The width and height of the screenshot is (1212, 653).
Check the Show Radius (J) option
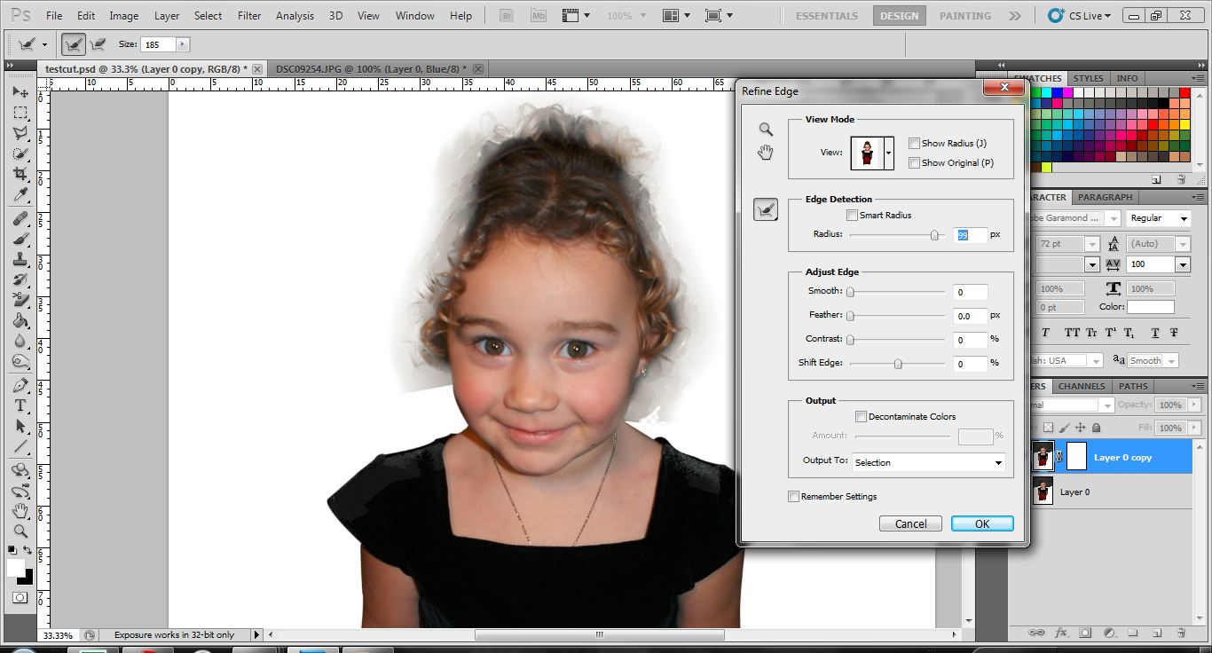pos(915,144)
